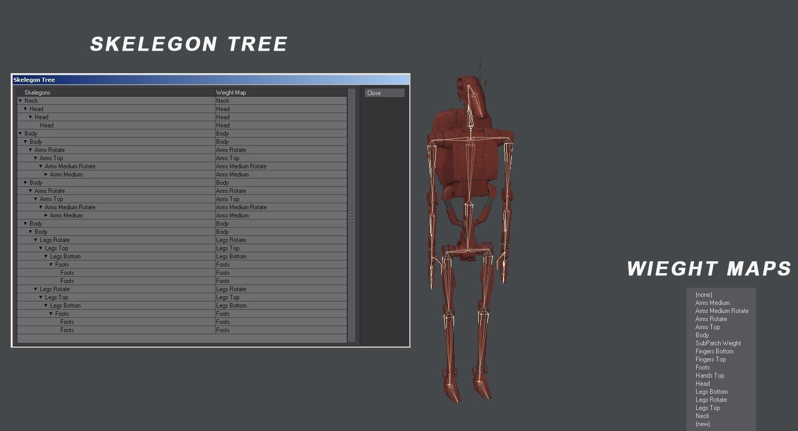Screen dimensions: 798x431
Task: Pick Legs Bottom in the Weight Maps list
Action: (711, 392)
